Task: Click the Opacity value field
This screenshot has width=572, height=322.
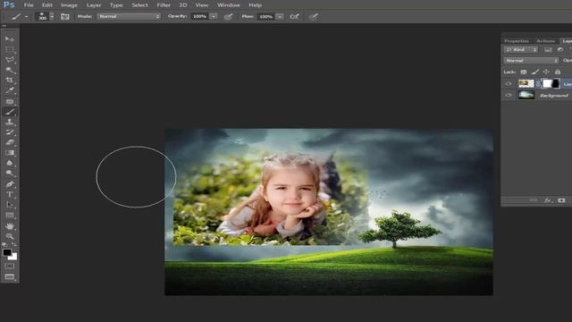Action: pos(200,16)
